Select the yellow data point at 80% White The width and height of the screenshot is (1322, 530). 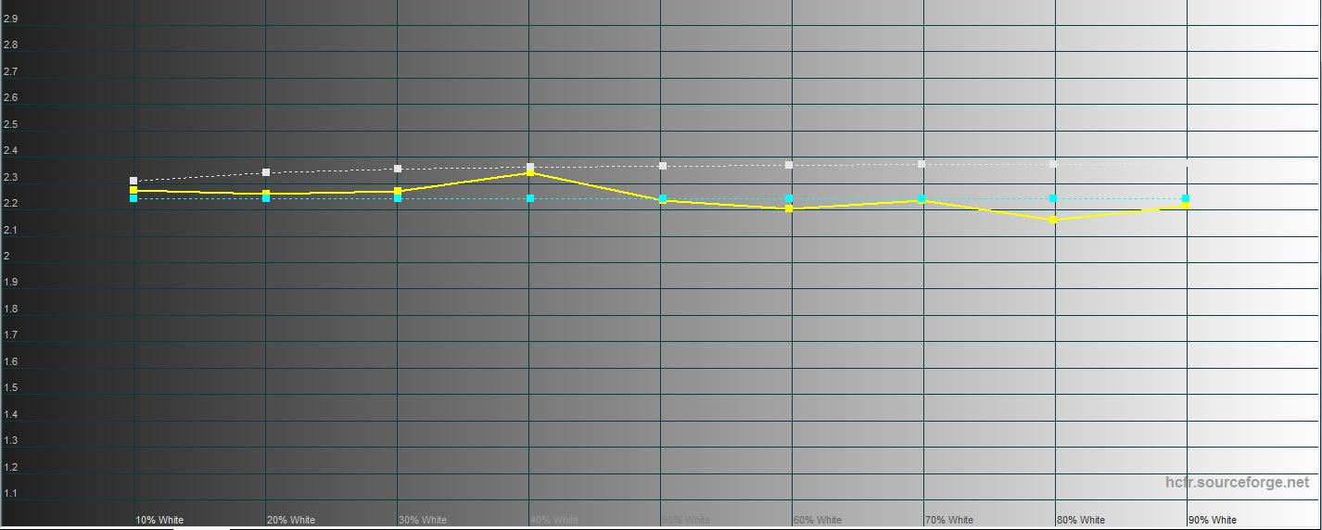click(x=1053, y=220)
